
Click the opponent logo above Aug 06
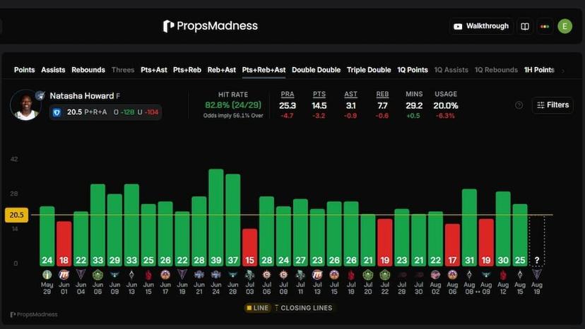pyautogui.click(x=452, y=275)
